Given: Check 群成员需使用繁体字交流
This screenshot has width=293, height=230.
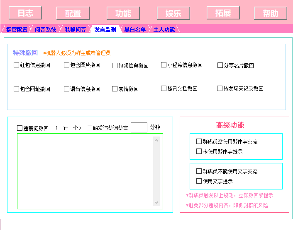Looking at the screenshot, I should (199, 141).
